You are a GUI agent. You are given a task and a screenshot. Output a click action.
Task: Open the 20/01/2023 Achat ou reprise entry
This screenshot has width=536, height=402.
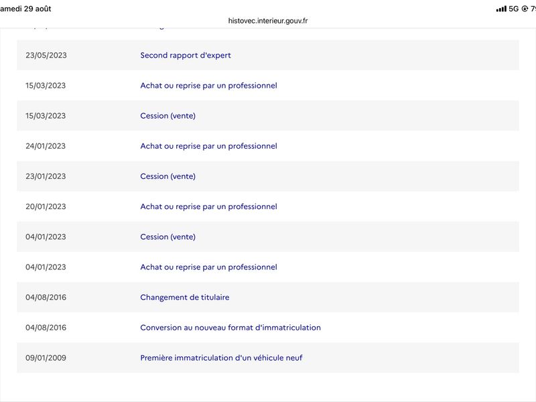pos(208,206)
